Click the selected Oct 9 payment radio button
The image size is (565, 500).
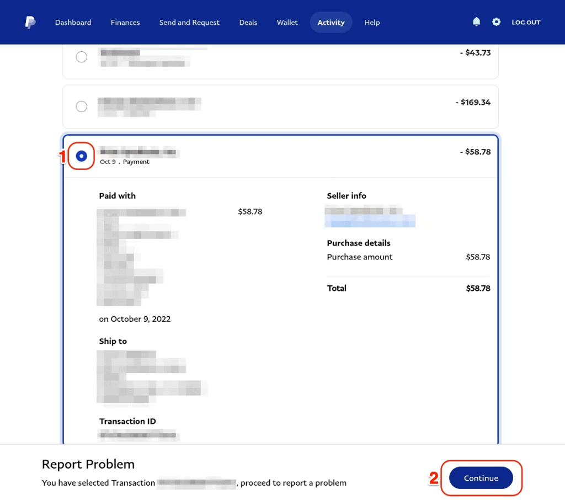[x=82, y=156]
